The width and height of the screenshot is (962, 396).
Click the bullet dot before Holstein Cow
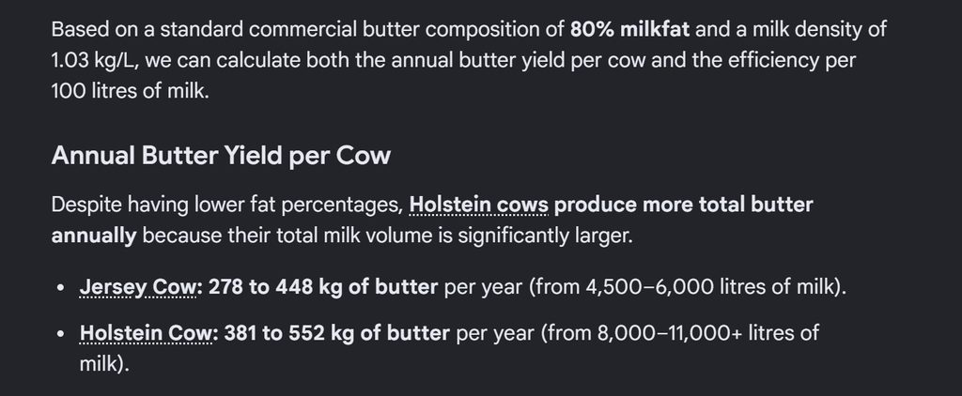59,334
